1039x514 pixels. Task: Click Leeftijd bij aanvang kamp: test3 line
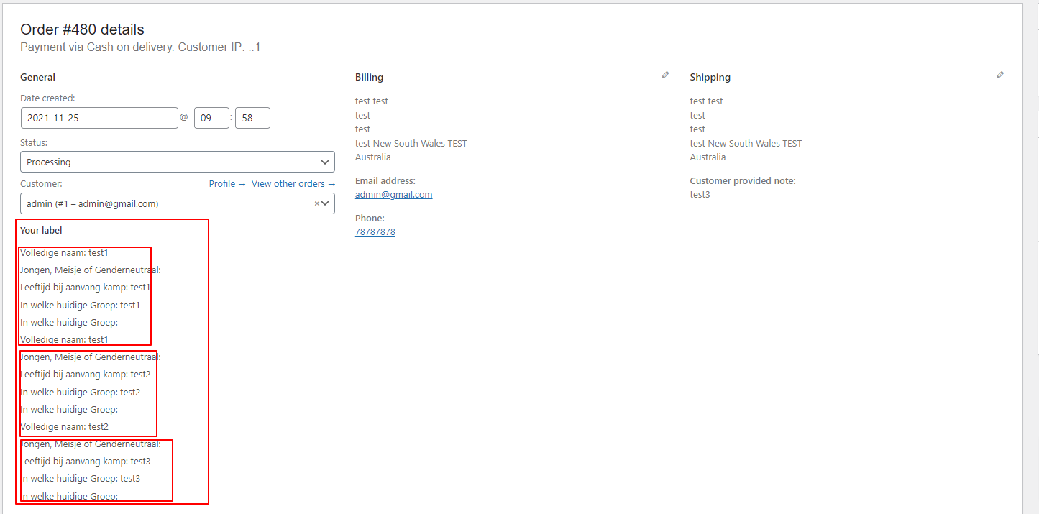(85, 462)
